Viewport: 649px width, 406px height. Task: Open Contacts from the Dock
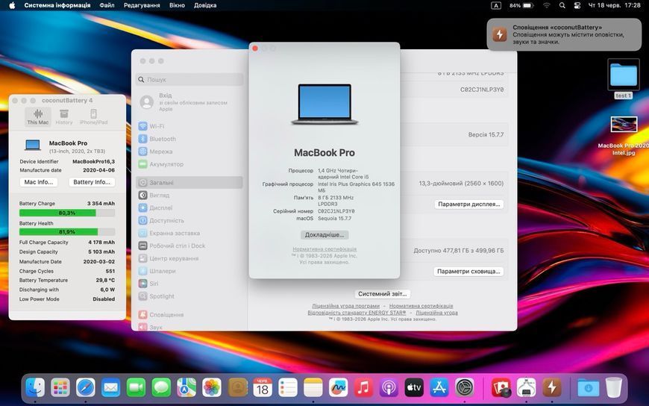coord(237,388)
